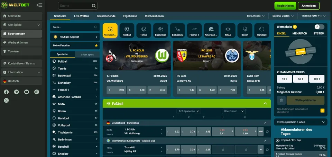Open Heutiges Angebot arrow

[x=96, y=37]
